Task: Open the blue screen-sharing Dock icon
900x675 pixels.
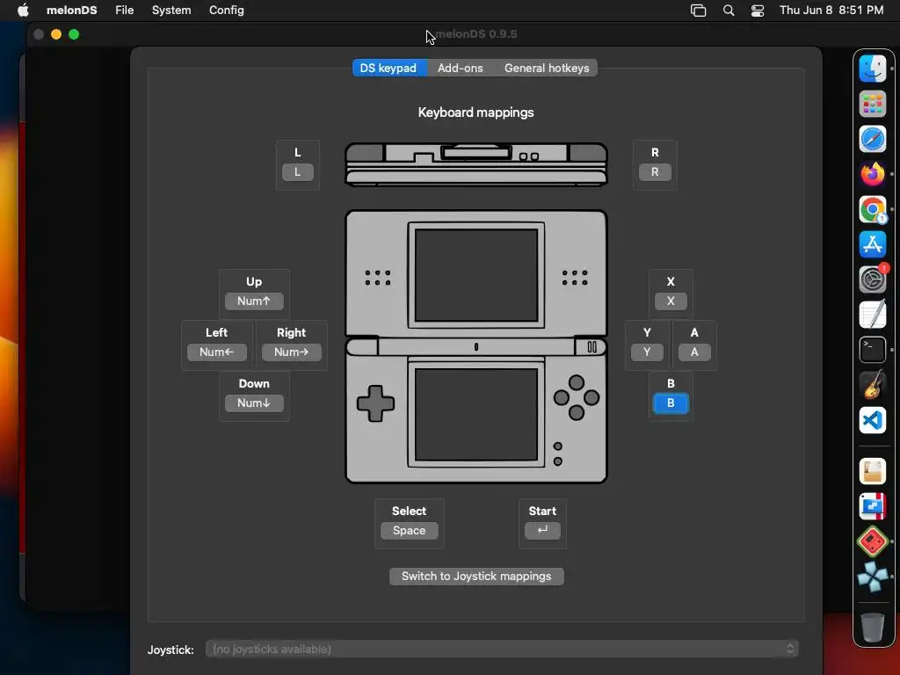Action: pos(873,507)
